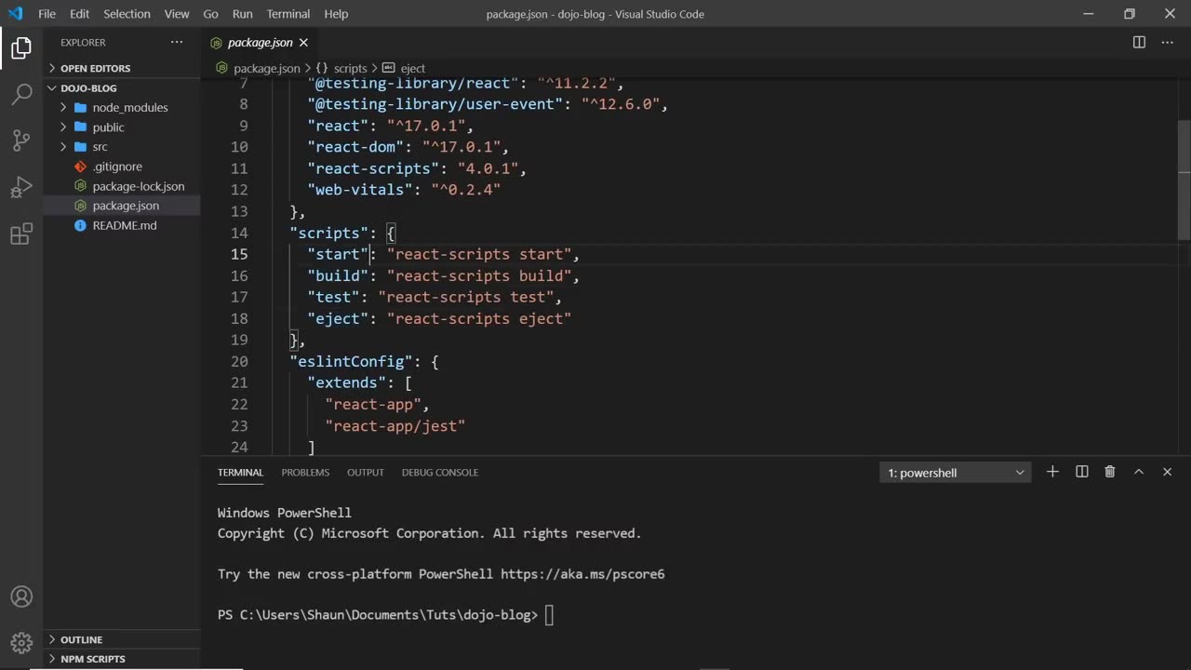Open the Go menu
This screenshot has height=670, width=1191.
click(210, 14)
